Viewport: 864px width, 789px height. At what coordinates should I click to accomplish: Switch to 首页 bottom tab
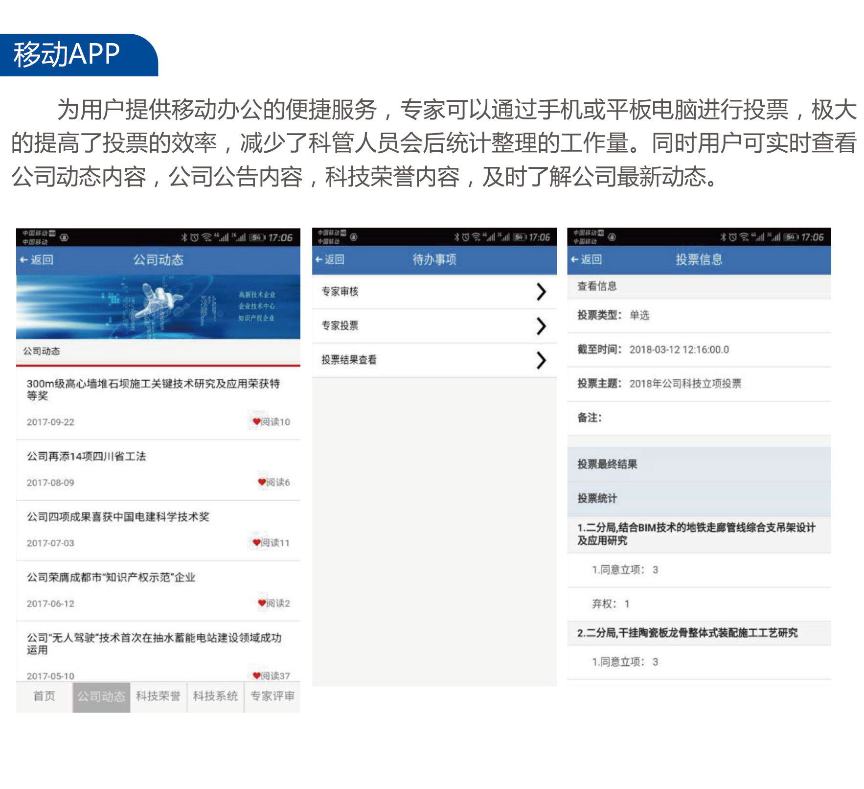(x=44, y=696)
